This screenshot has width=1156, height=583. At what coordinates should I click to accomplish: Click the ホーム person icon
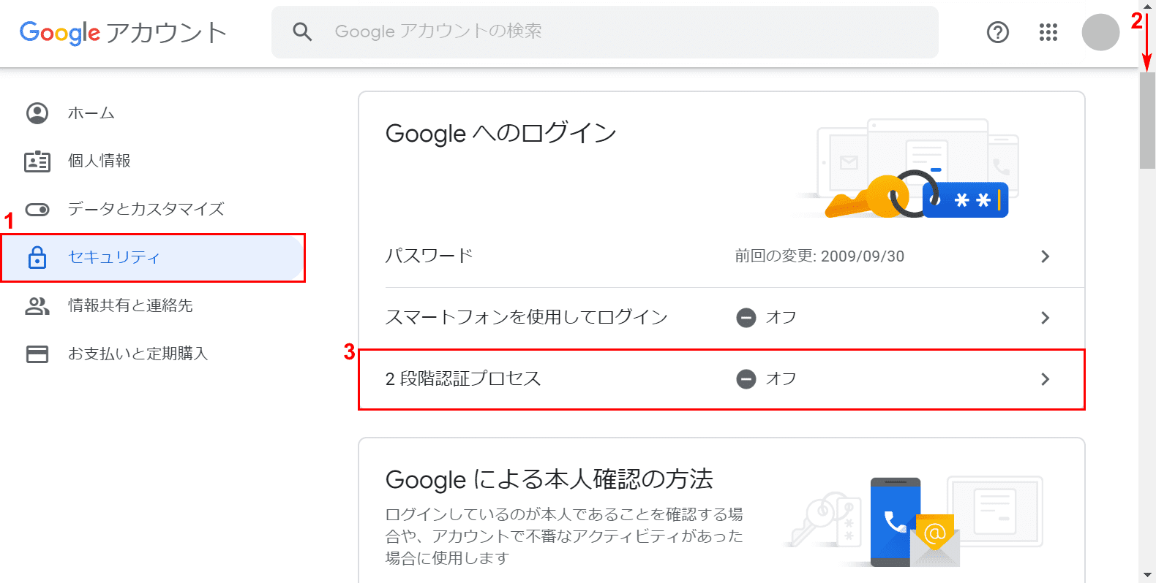pos(37,113)
